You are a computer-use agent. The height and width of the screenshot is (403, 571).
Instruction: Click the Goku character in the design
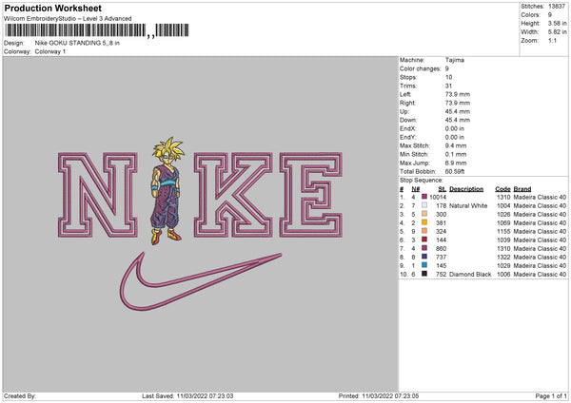[x=167, y=191]
